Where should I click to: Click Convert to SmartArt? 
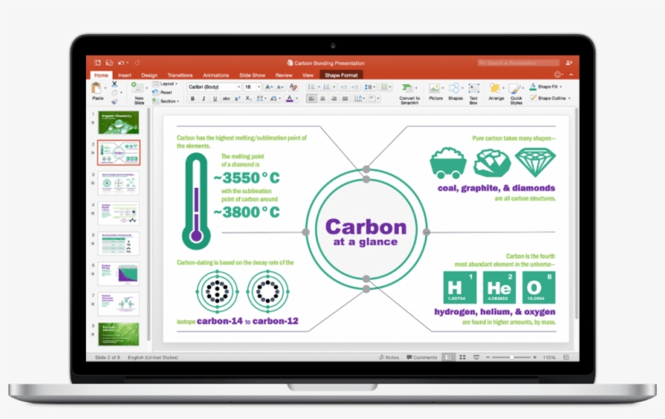click(x=410, y=94)
